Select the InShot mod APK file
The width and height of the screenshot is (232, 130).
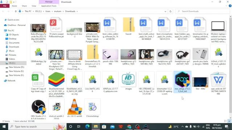[x=218, y=56]
